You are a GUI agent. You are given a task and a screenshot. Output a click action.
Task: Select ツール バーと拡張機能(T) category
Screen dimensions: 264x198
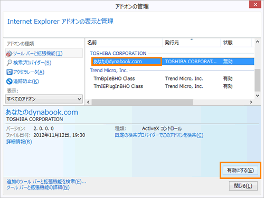pos(44,53)
